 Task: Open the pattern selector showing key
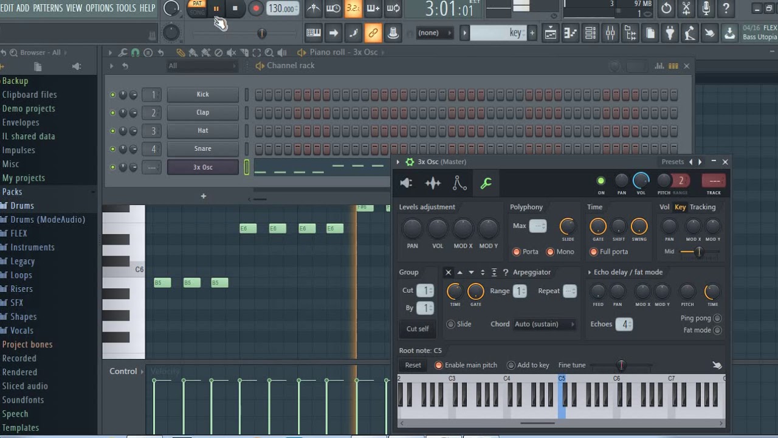[x=500, y=33]
